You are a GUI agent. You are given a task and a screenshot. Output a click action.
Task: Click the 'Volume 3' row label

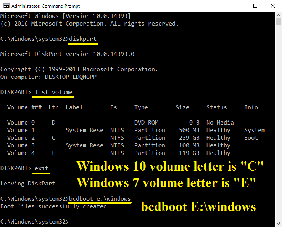(21, 145)
